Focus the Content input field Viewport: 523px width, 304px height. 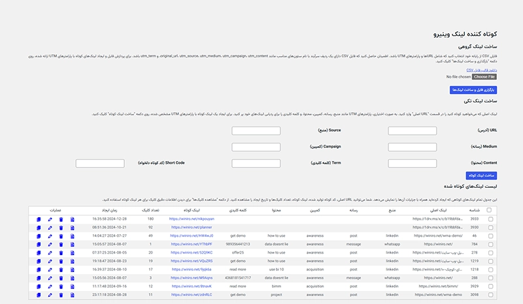click(x=413, y=163)
